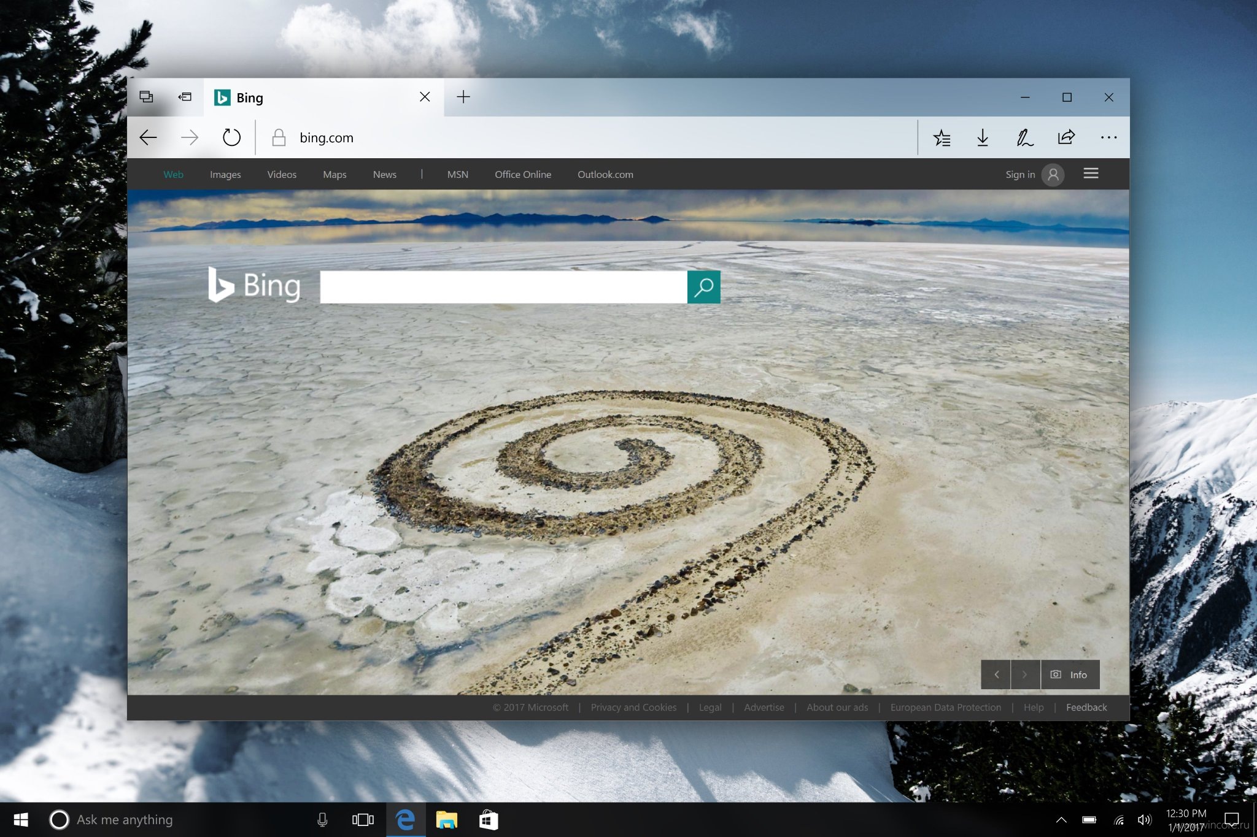This screenshot has width=1257, height=837.
Task: Open the Action Center icon
Action: 1231,820
